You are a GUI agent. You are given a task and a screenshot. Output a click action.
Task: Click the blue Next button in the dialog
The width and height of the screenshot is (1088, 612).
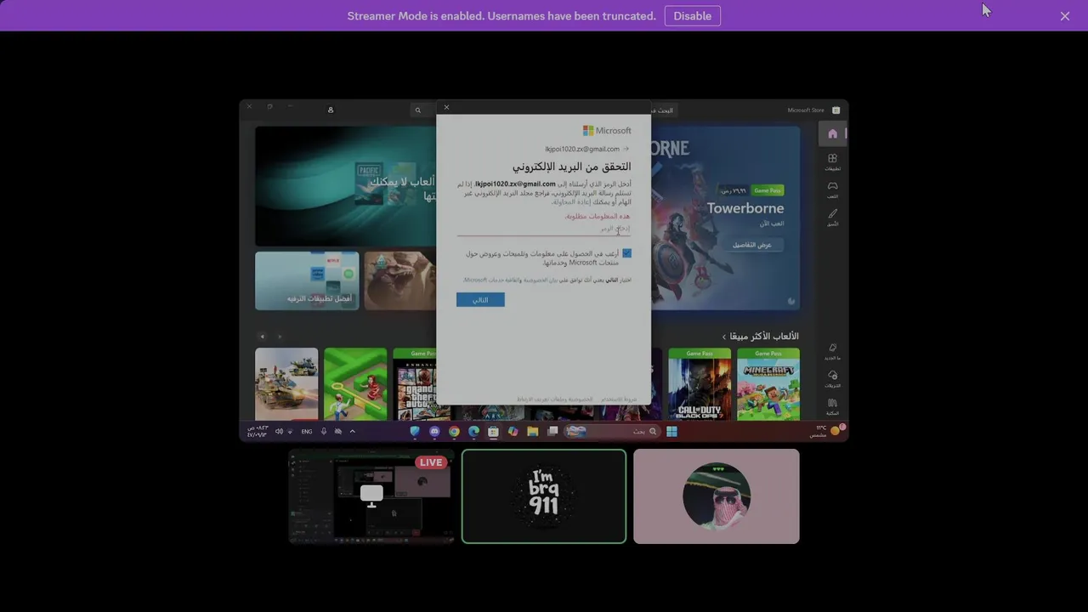(x=480, y=300)
